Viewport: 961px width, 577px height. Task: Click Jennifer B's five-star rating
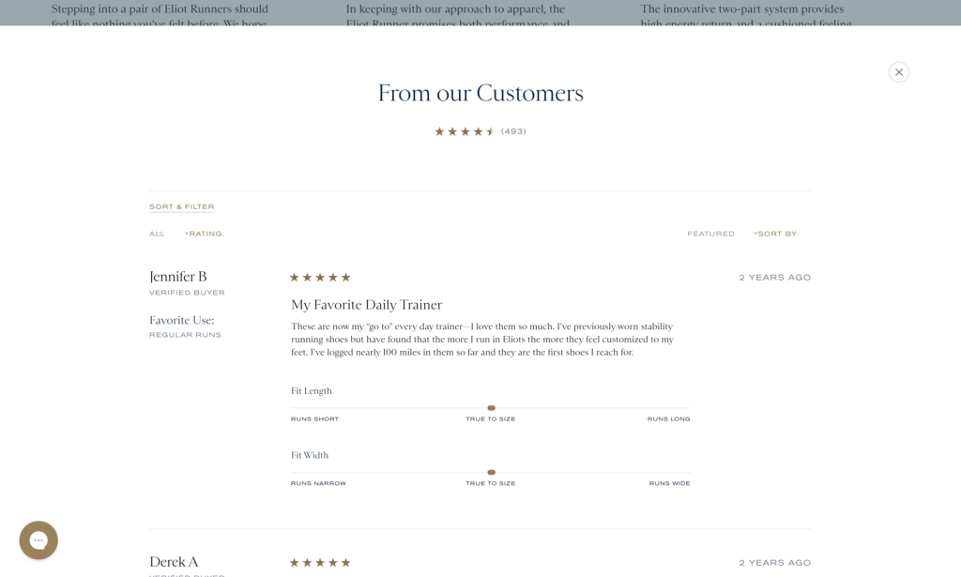coord(320,278)
